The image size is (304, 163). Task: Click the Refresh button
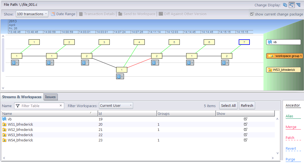click(x=247, y=105)
